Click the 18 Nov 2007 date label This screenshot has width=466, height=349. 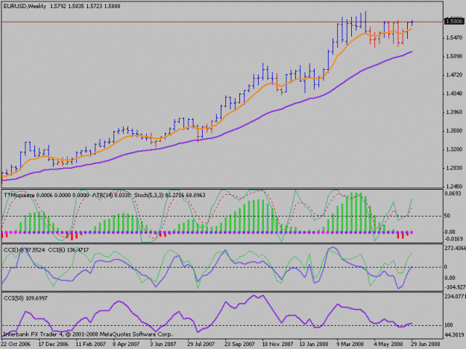coord(277,345)
